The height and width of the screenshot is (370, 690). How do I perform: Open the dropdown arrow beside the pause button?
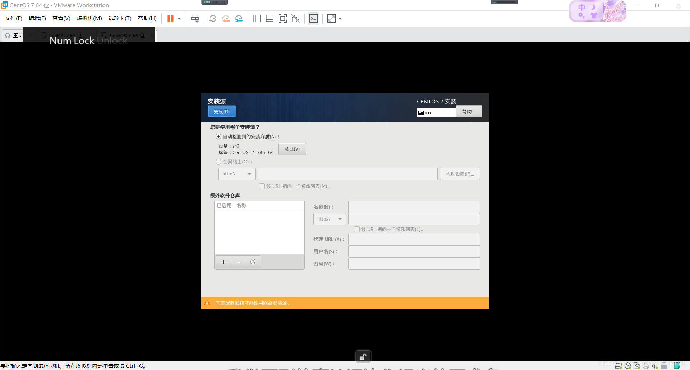179,19
